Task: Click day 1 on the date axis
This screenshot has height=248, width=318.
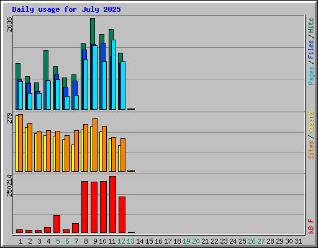Action: (20, 241)
